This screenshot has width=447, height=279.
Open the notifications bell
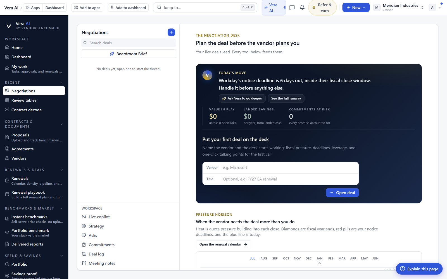coord(302,8)
